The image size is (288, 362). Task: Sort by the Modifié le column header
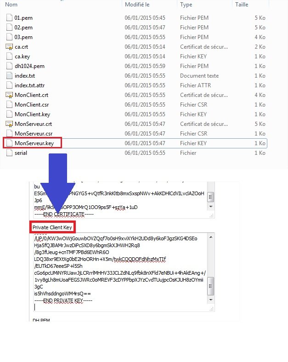click(138, 4)
